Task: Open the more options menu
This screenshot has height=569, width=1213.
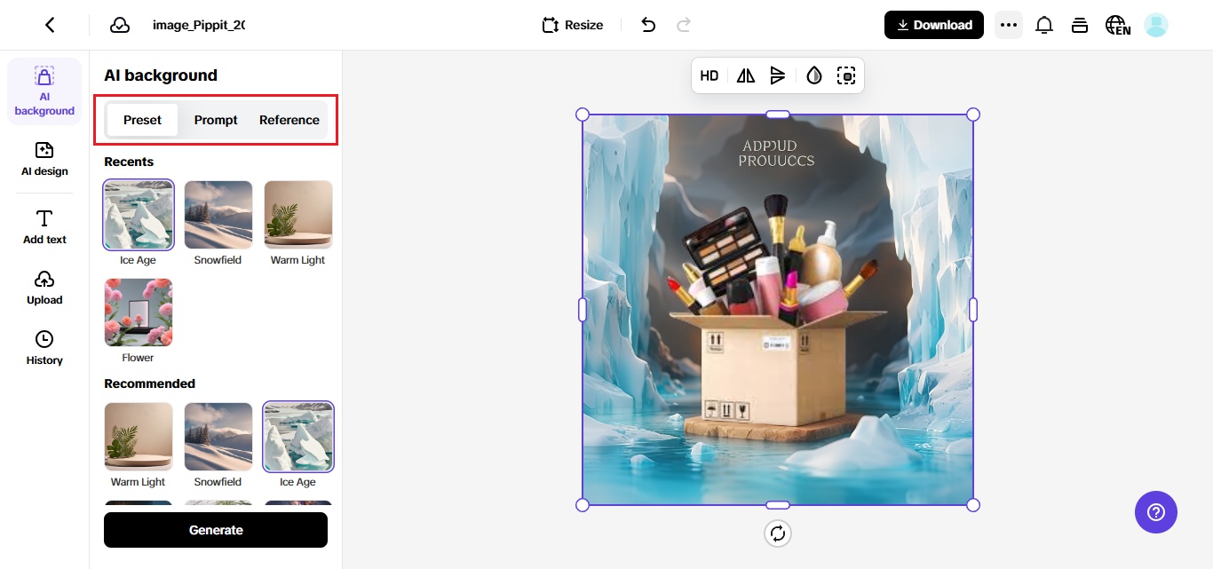Action: (1009, 25)
